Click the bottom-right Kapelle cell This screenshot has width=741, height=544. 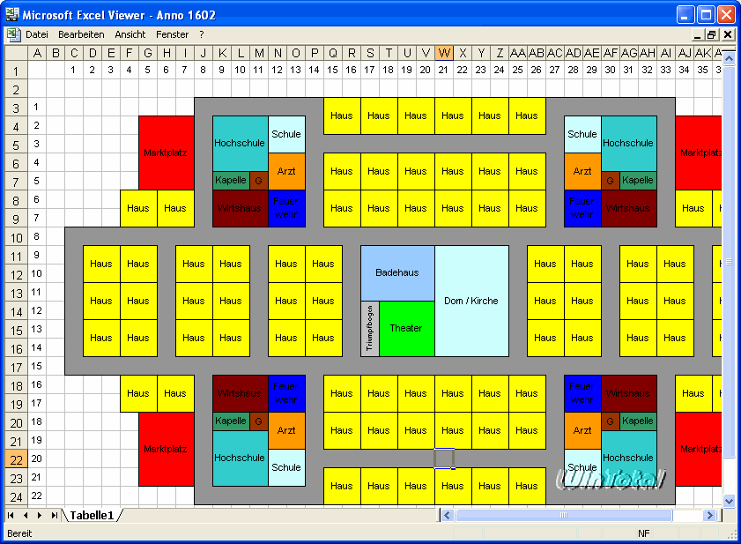[x=638, y=421]
